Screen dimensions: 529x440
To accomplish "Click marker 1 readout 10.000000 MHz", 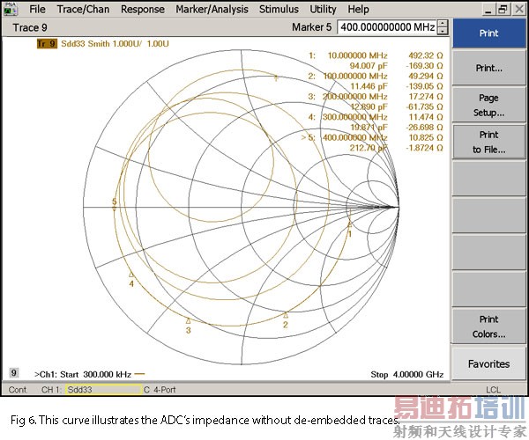I will coord(357,55).
